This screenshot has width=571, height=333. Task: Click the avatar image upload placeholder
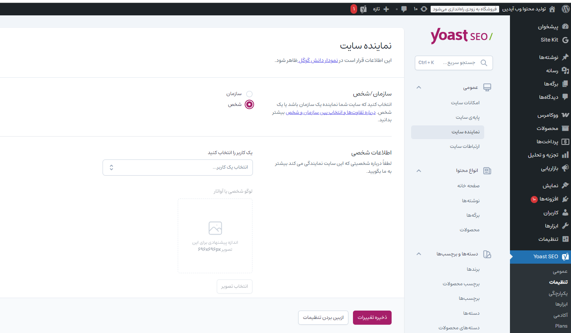(215, 235)
